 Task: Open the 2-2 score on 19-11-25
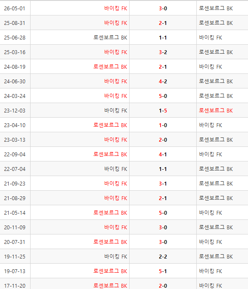pos(163,256)
